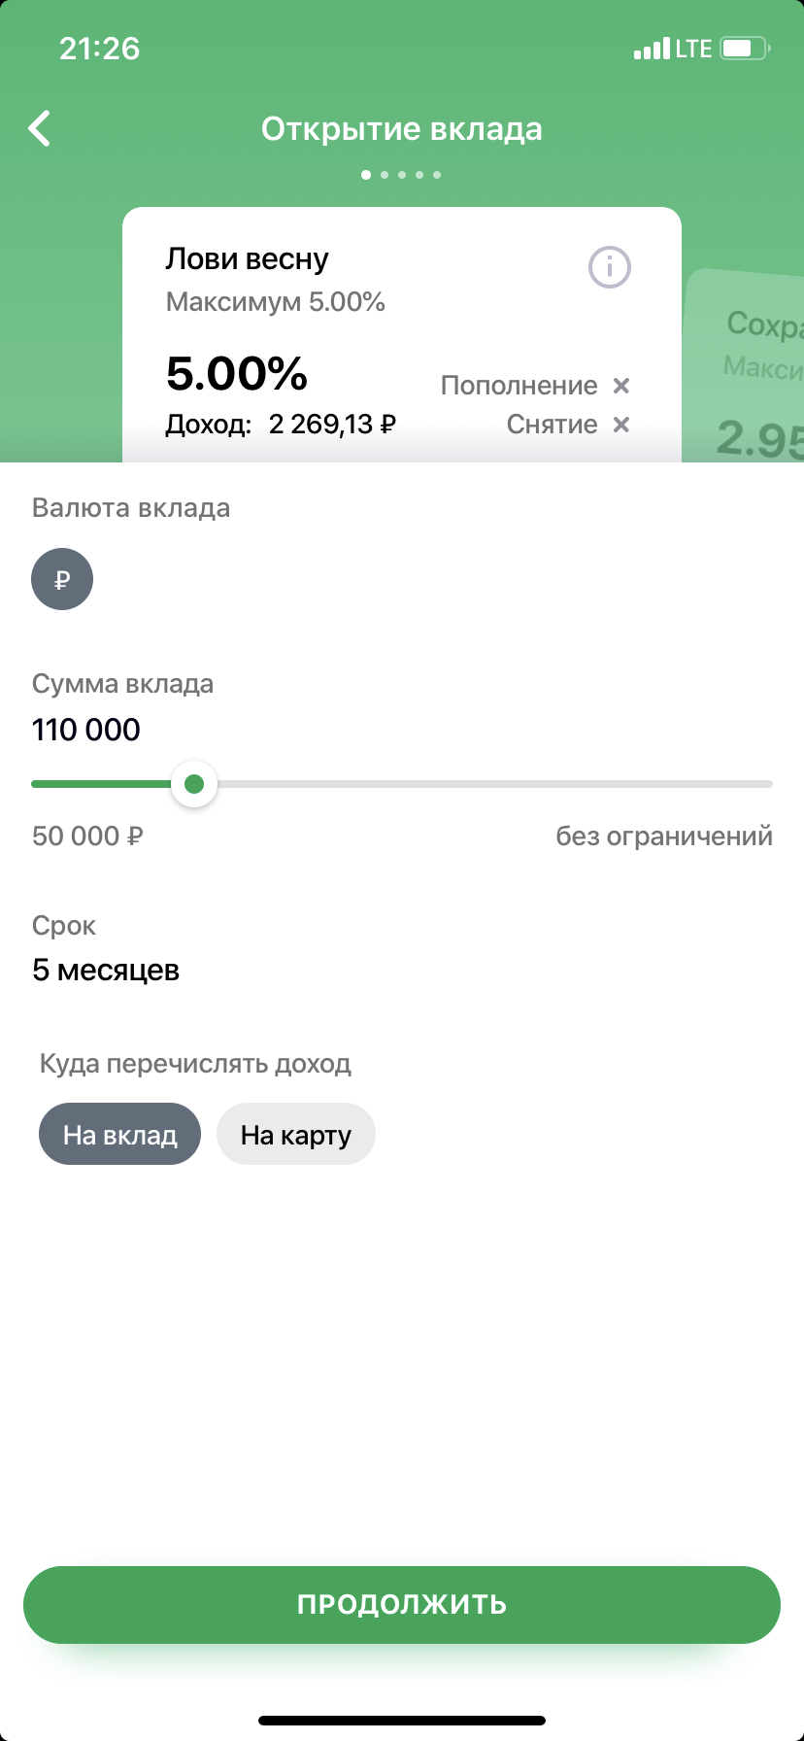Select the Лови весну deposit card
Viewport: 804px width, 1741px height.
(x=402, y=334)
